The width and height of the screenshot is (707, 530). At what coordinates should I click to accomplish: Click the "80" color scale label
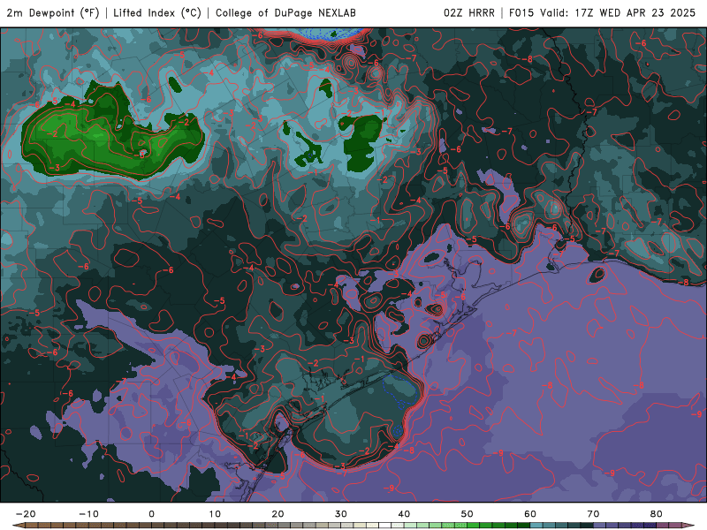(x=657, y=514)
